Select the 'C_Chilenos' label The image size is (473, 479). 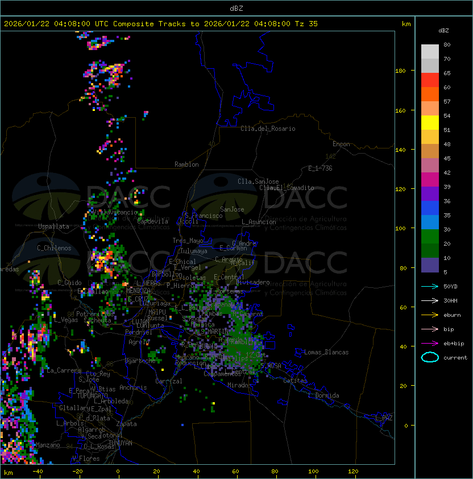pyautogui.click(x=54, y=248)
